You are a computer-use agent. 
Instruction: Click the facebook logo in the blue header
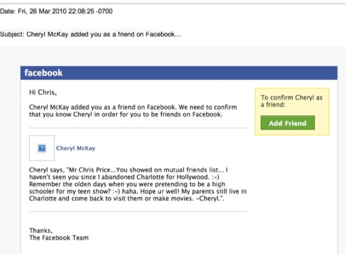[x=43, y=73]
